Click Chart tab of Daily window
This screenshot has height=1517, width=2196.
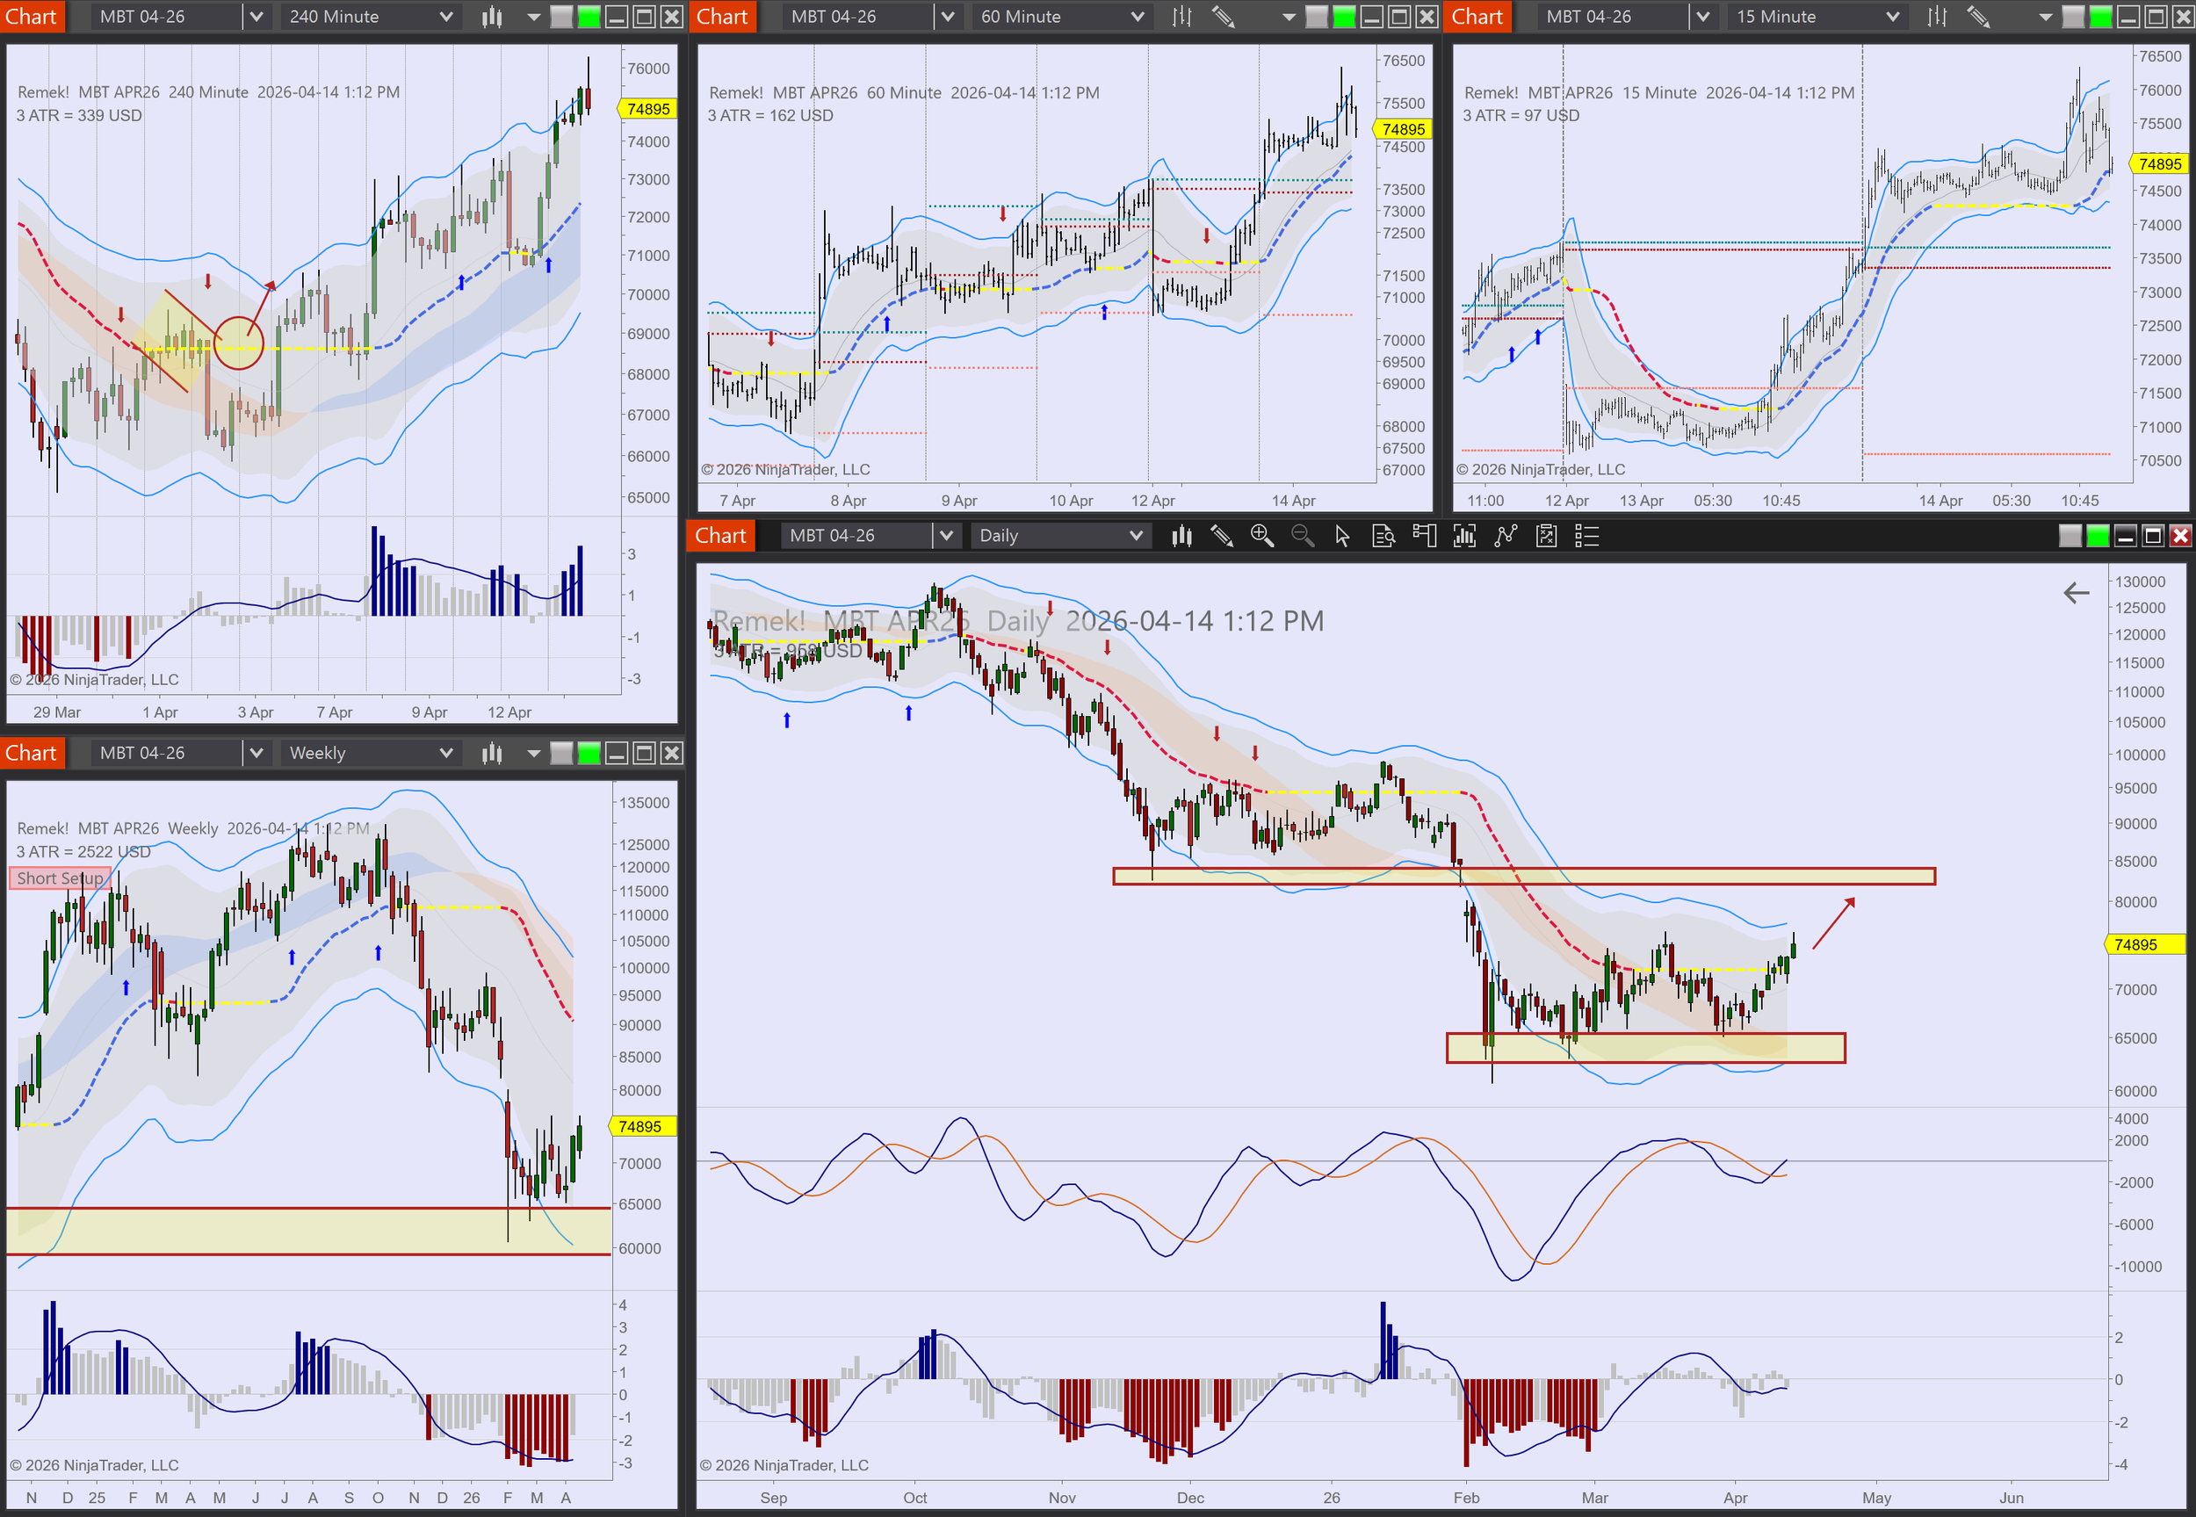coord(720,536)
